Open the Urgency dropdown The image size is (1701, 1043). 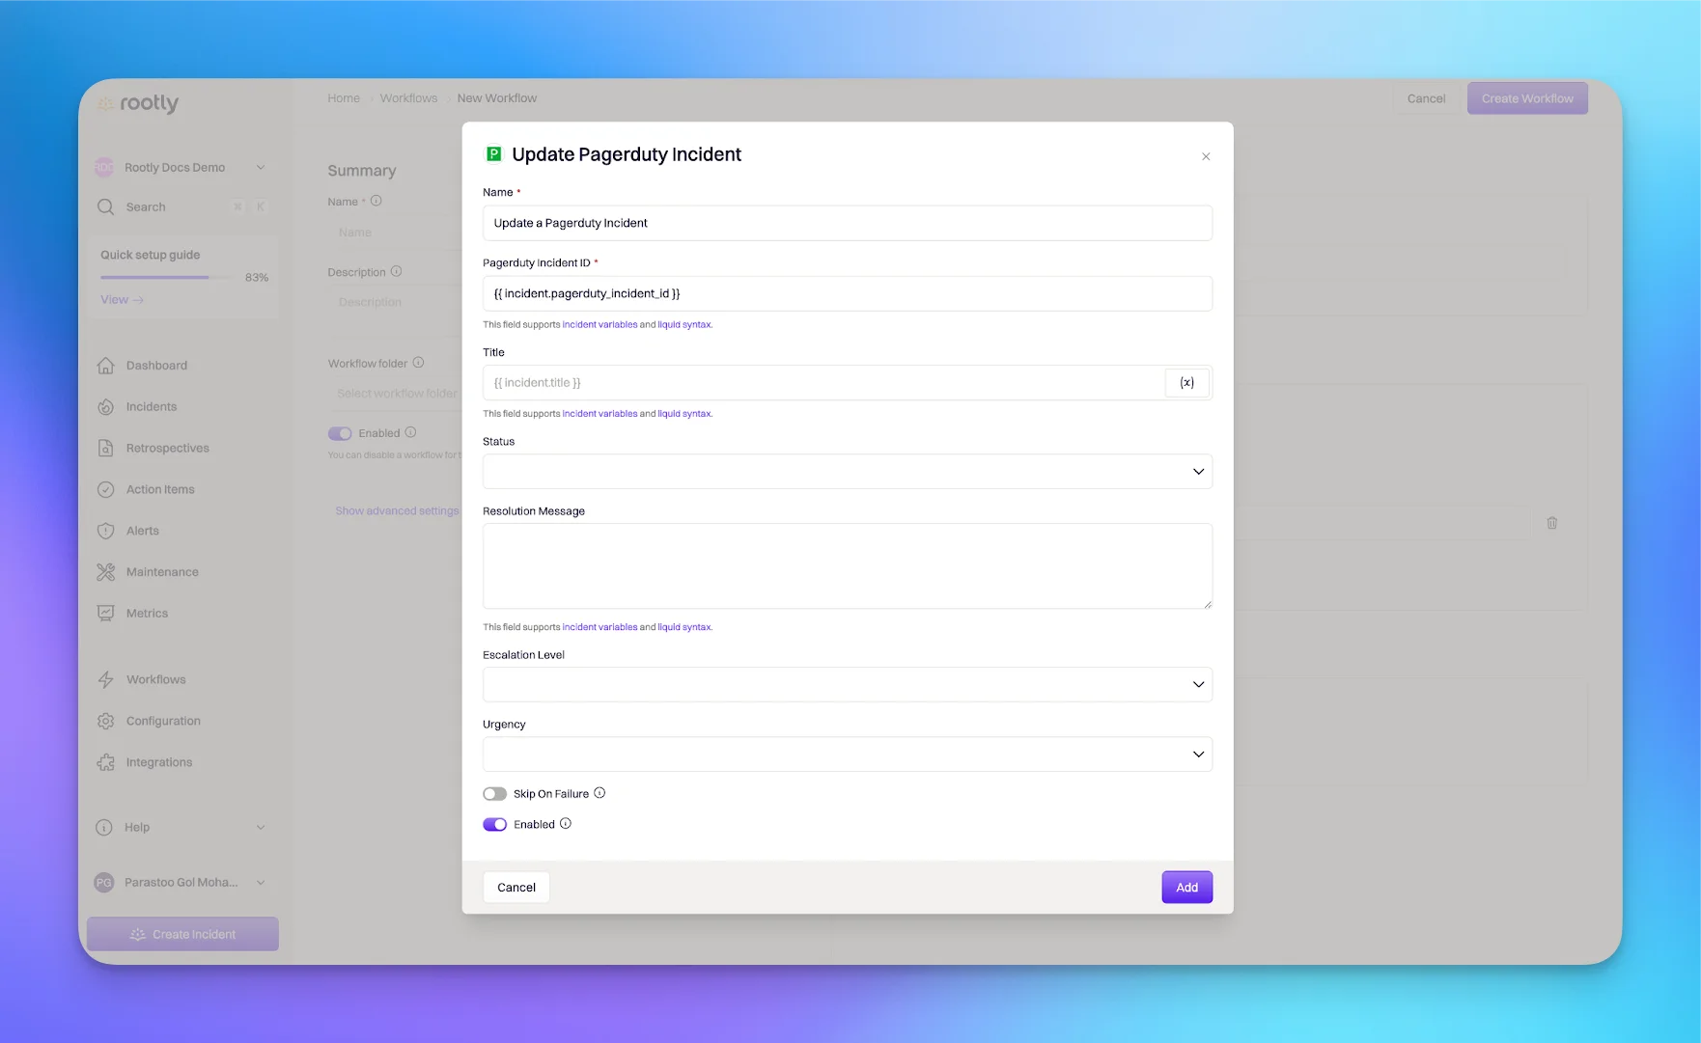[848, 755]
